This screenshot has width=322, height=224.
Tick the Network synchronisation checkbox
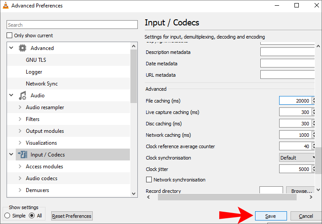point(149,180)
